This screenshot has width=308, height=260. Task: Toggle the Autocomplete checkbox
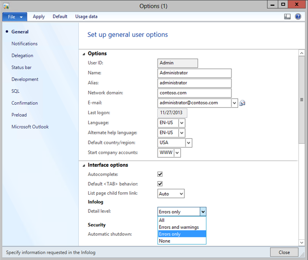(160, 174)
